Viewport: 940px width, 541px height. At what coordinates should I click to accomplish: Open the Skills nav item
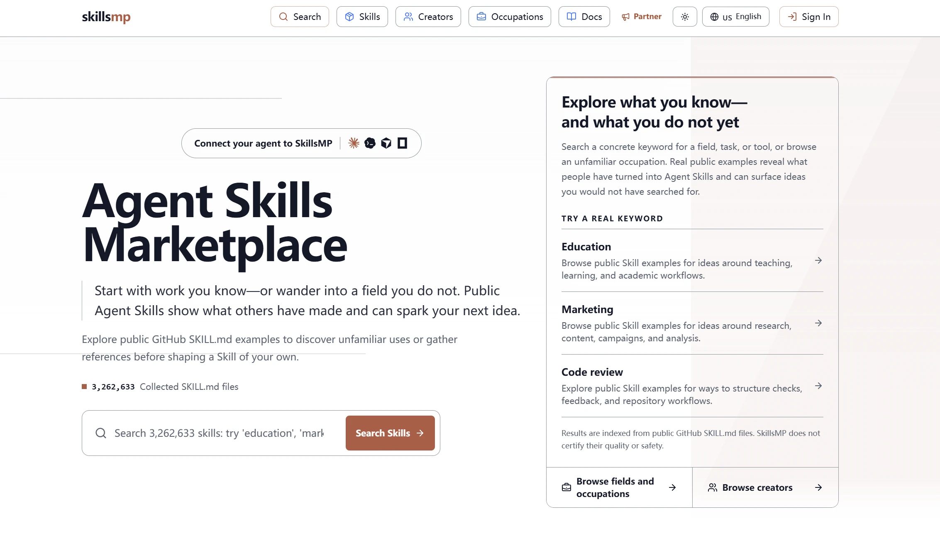[362, 17]
